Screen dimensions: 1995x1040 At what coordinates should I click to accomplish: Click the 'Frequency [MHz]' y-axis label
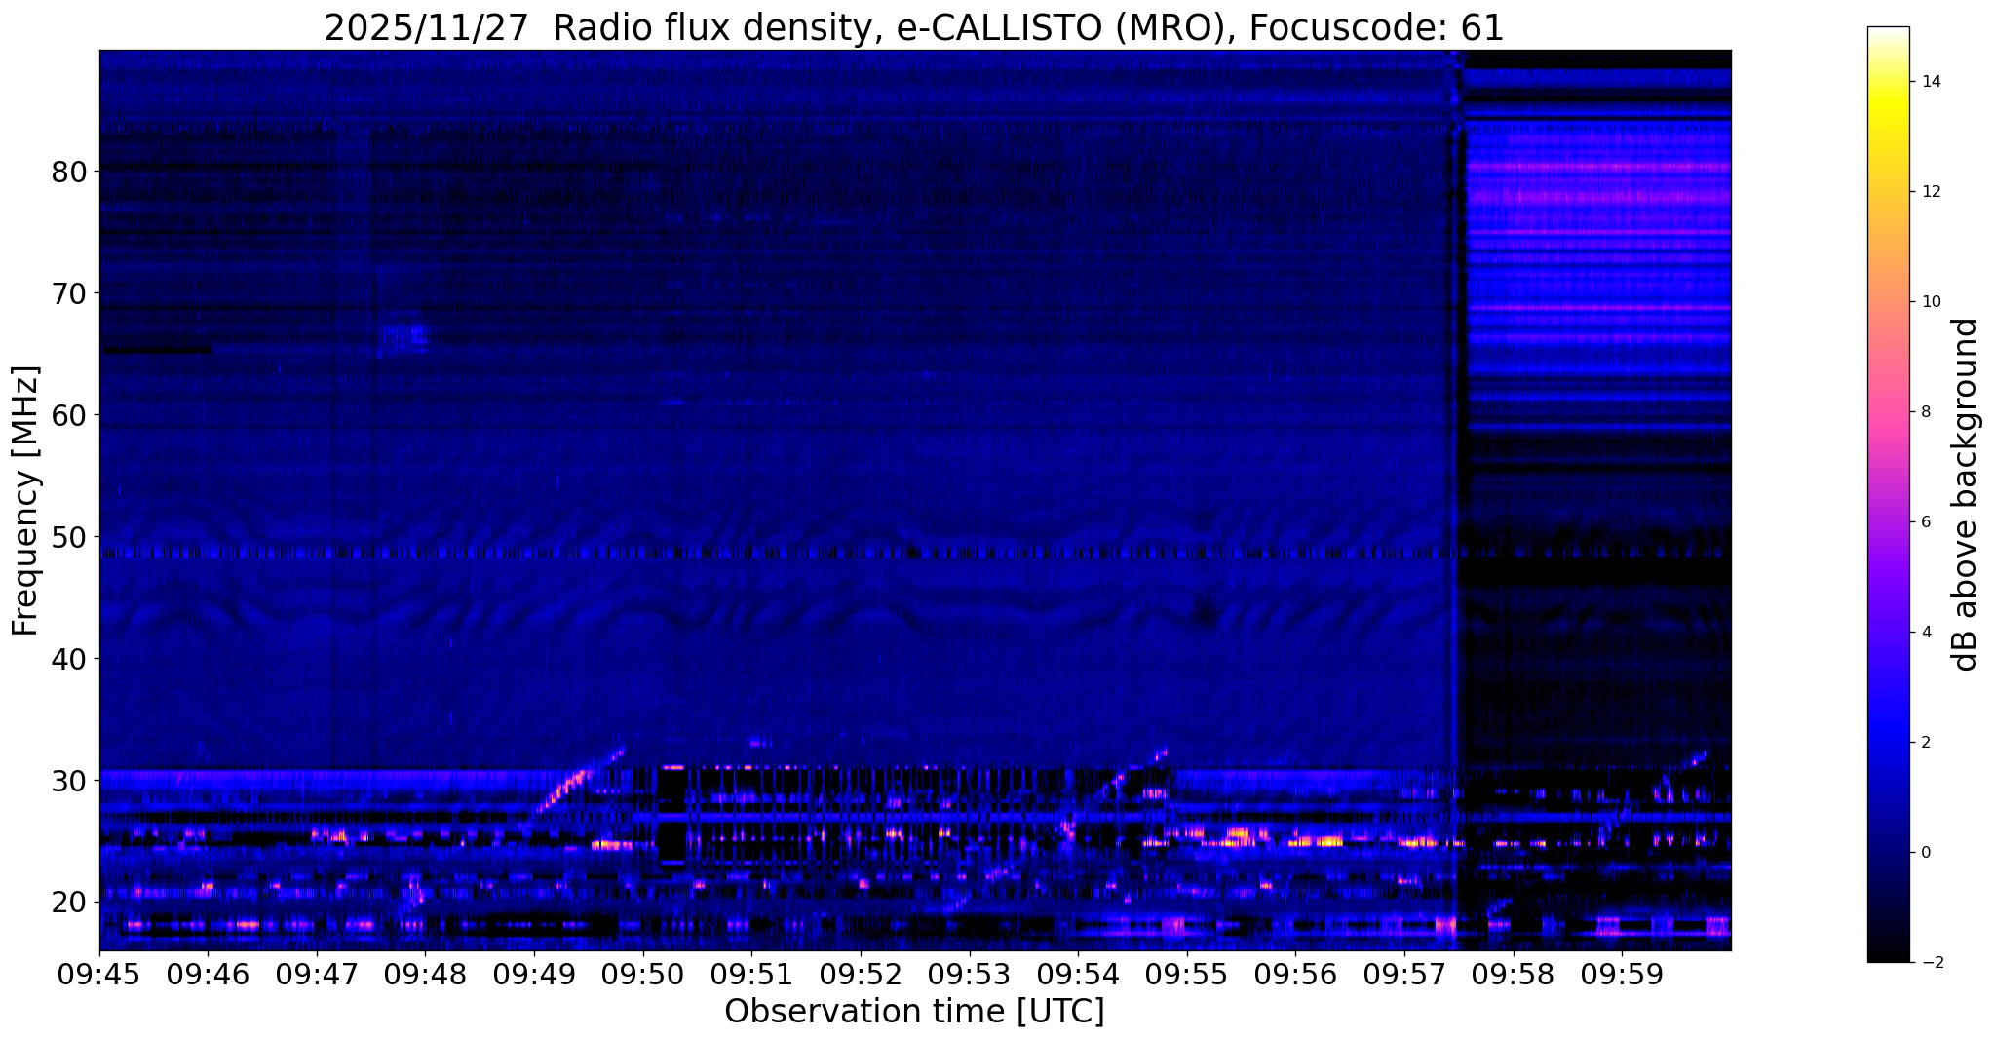click(25, 500)
